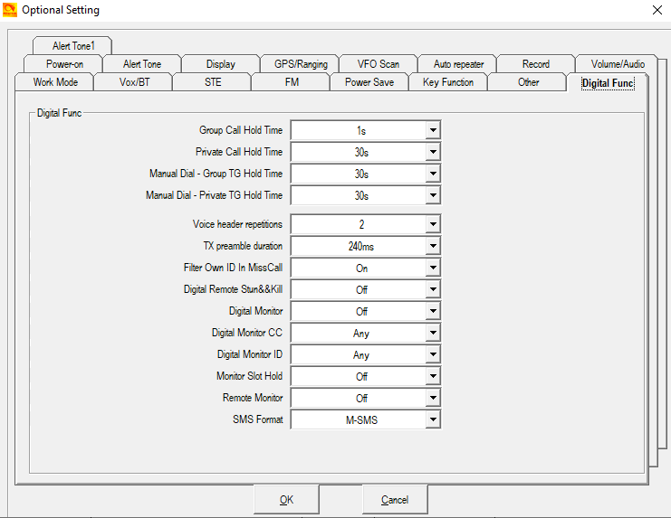Switch to Display tab
This screenshot has width=671, height=518.
[x=221, y=64]
